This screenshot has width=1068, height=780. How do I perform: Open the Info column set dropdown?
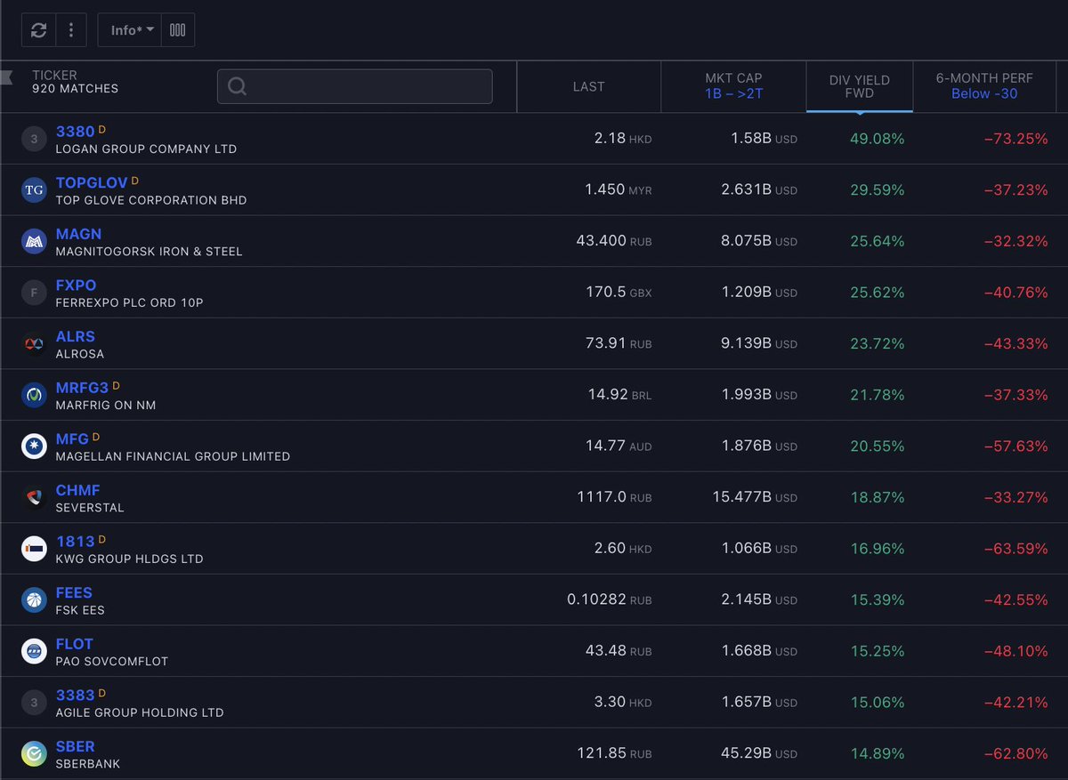point(132,30)
